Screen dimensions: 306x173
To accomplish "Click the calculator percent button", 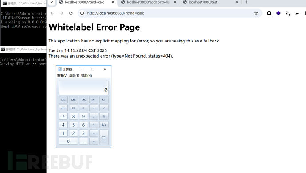I will point(104,116).
